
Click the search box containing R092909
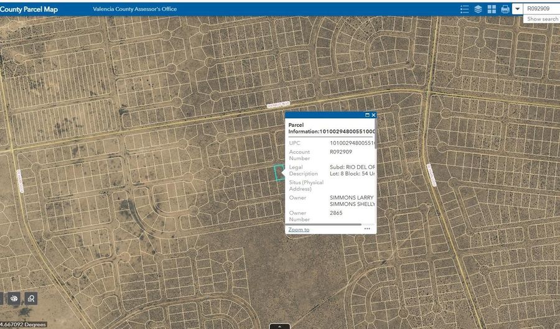tap(541, 9)
